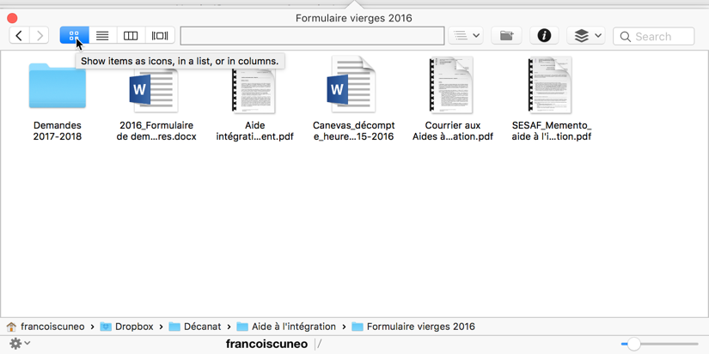Open the Dropbox toolbar menu

[587, 36]
